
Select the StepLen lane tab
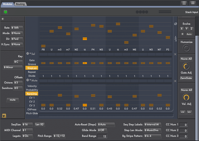coord(32,68)
